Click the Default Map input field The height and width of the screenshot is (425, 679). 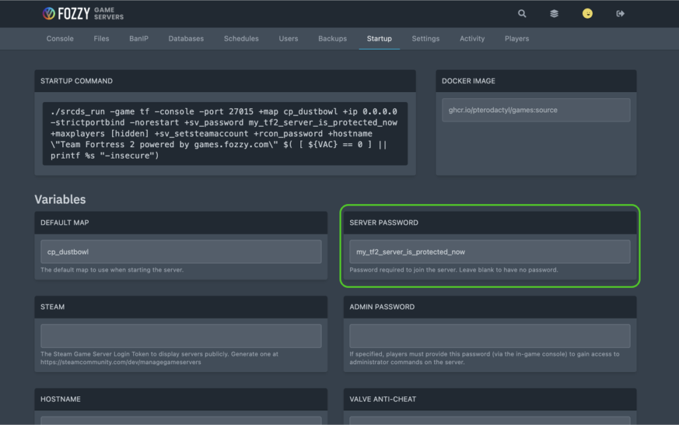pyautogui.click(x=180, y=251)
